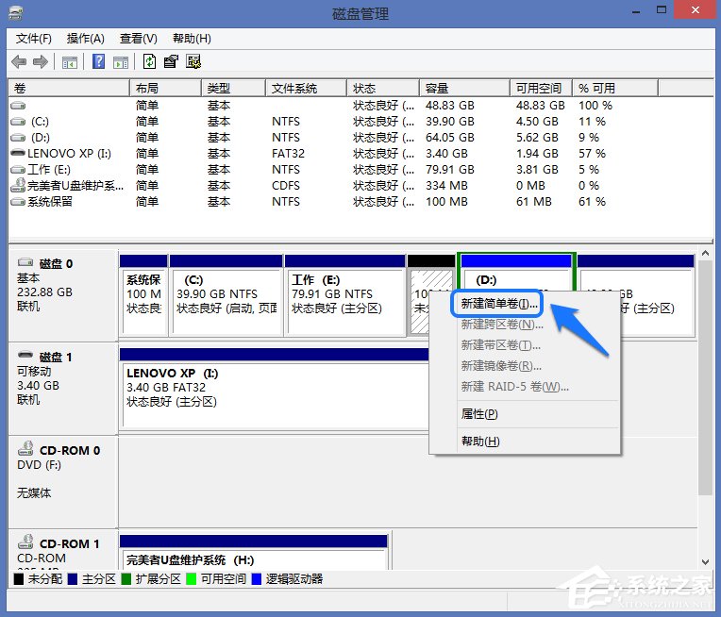Select the drive icon of volume (D:)
This screenshot has height=617, width=721.
18,138
